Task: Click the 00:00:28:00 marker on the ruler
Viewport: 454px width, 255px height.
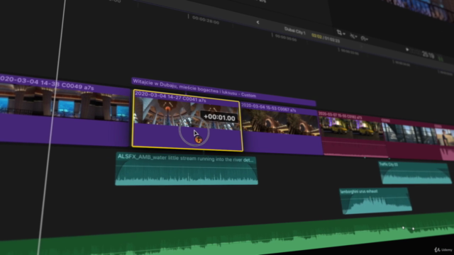Action: click(206, 20)
